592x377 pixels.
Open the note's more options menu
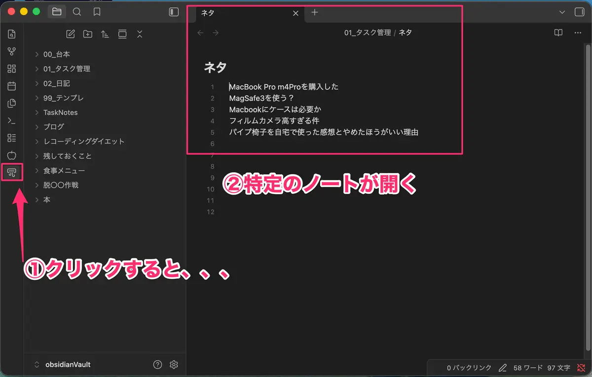[x=578, y=33]
